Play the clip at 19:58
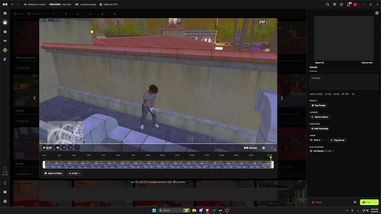Screen dimensions: 381x214 [x=44, y=148]
